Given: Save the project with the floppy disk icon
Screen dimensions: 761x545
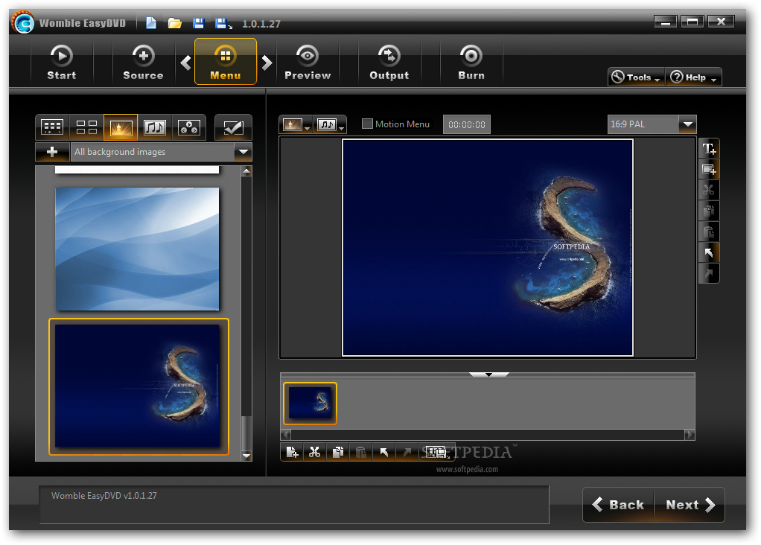Looking at the screenshot, I should (x=199, y=23).
